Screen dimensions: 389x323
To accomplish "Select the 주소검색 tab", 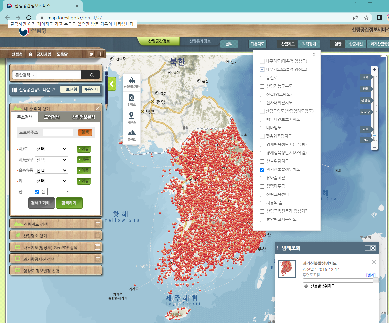I will (25, 117).
